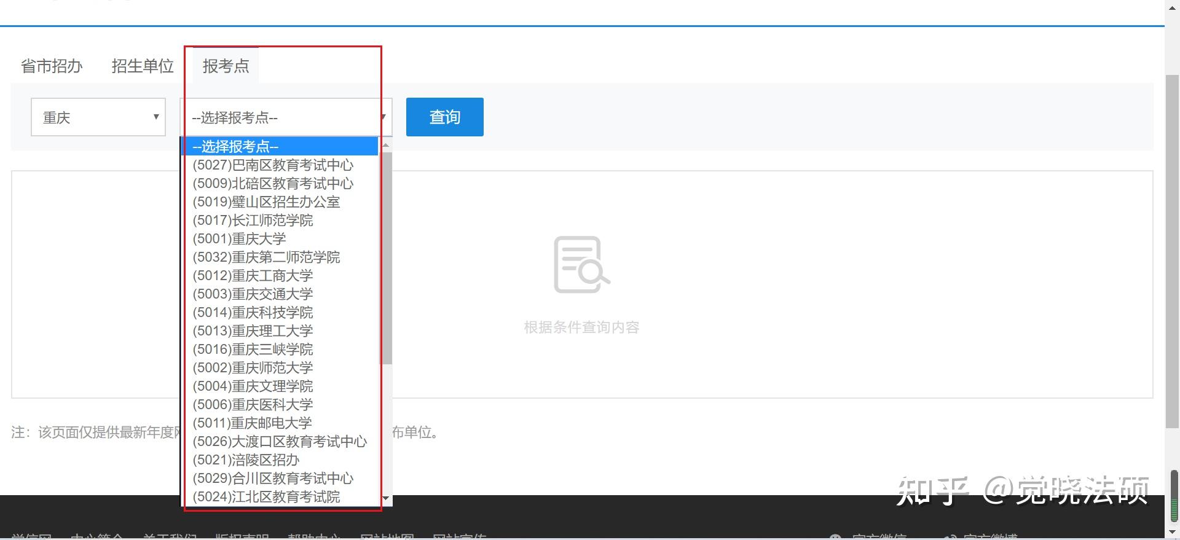
Task: Select (5006)重庆医科大学 option
Action: coord(280,404)
